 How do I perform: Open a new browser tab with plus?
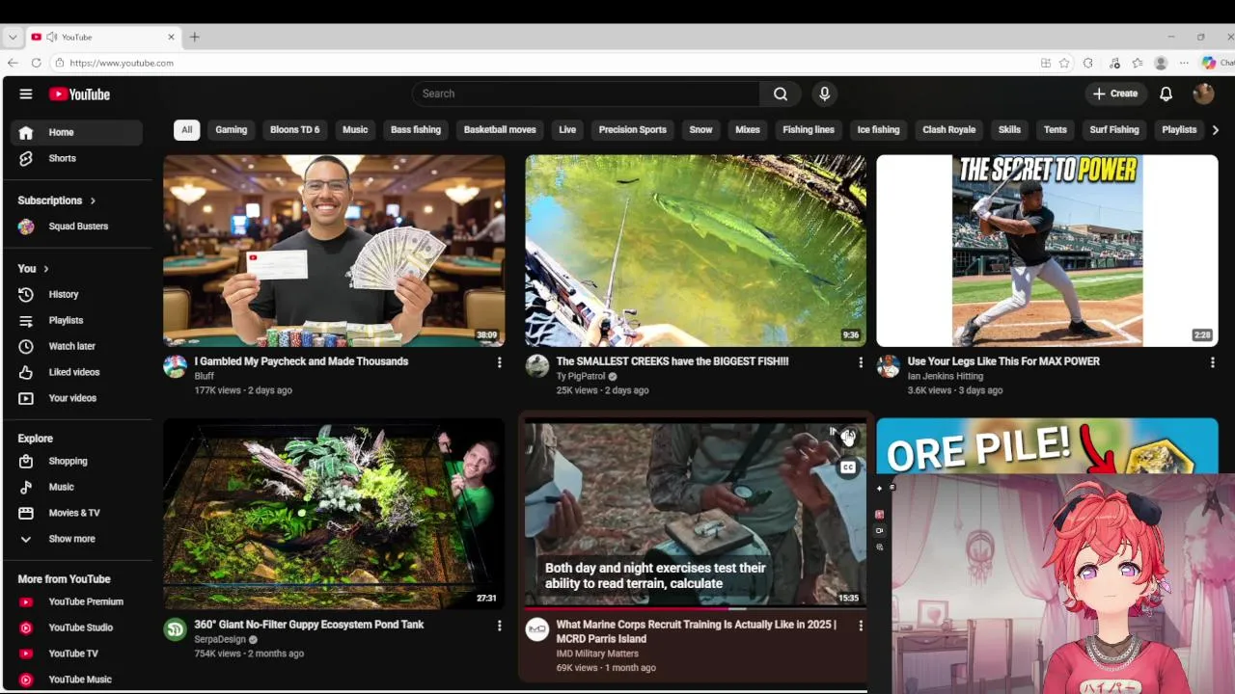click(194, 37)
